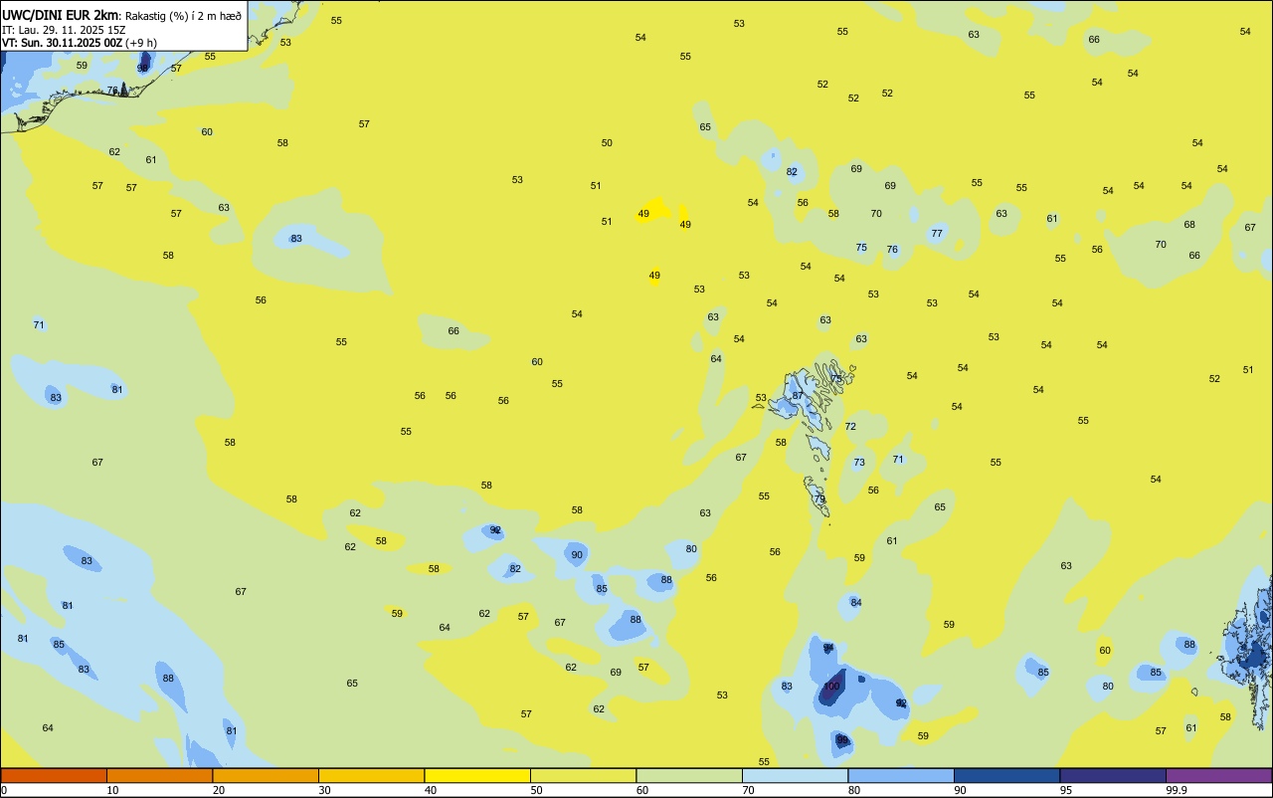1273x798 pixels.
Task: Click the light green 60–70 legend swatch
Action: pos(689,775)
